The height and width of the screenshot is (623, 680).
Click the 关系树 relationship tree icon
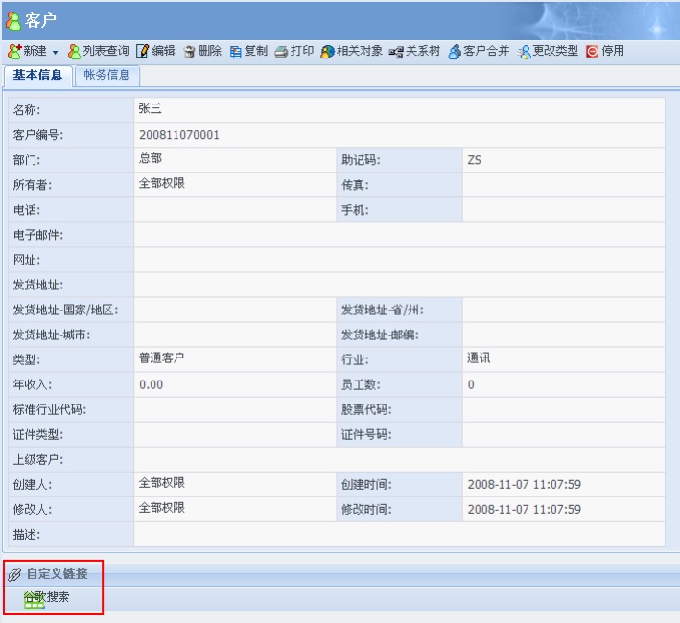coord(396,52)
